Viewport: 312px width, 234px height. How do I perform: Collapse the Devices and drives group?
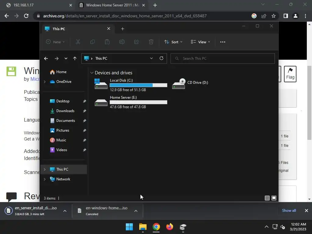point(92,73)
